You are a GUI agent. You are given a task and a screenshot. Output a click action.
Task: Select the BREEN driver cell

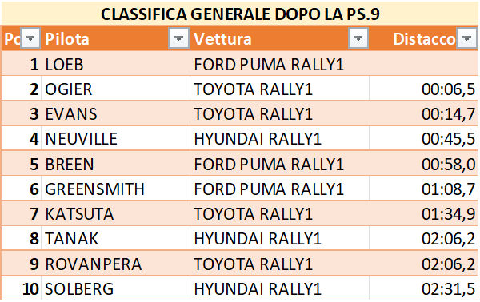coord(116,164)
